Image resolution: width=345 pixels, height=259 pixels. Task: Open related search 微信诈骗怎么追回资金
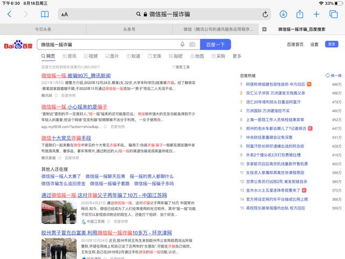pos(64,183)
